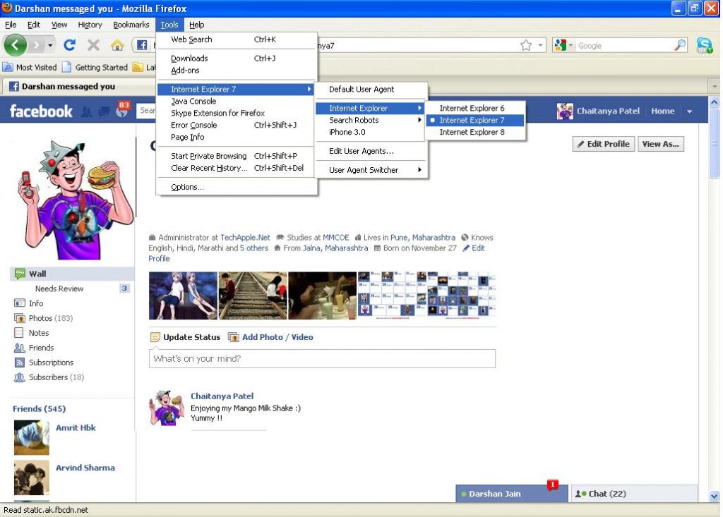
Task: Select iPhone 3.0 user agent
Action: (x=371, y=132)
